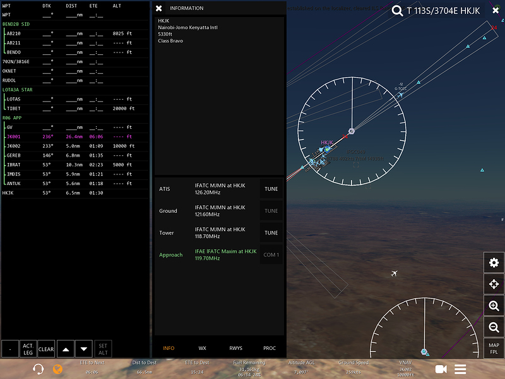
Task: Select the HKJK airport marker on map
Action: click(x=327, y=148)
